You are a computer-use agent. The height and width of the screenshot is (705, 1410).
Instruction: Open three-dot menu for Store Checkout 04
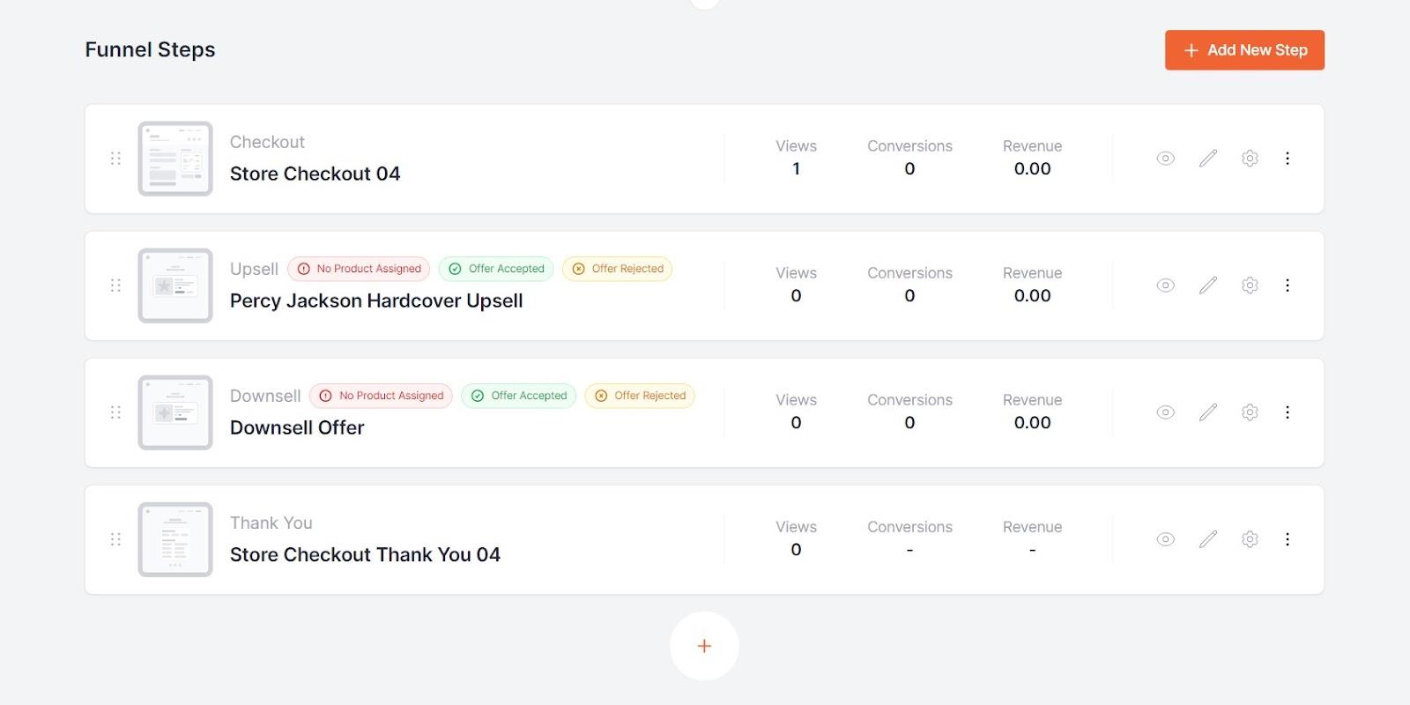(1288, 159)
